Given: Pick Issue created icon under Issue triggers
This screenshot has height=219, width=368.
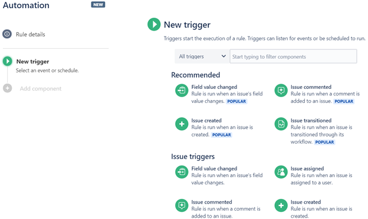Looking at the screenshot, I should tap(281, 205).
